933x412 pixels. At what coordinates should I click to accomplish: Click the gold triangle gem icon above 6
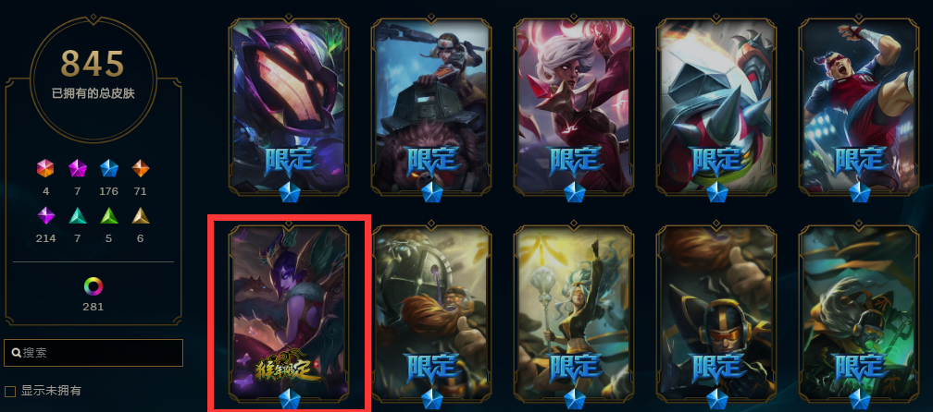tap(141, 215)
